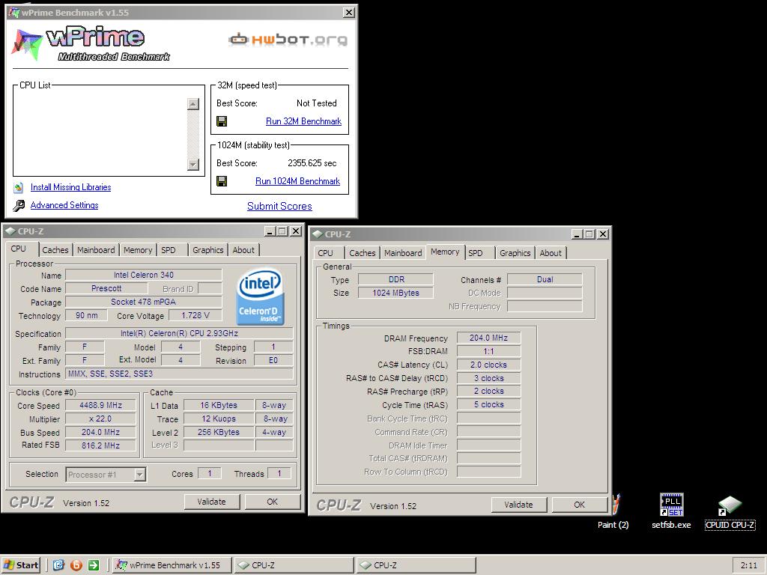Open Caches tab in the right CPU-Z window
Screen dimensions: 767x575
click(363, 253)
